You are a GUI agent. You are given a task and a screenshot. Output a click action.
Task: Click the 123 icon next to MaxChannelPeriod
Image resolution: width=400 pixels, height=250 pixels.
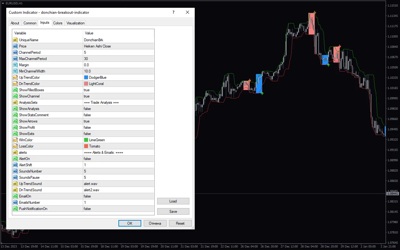pos(15,58)
